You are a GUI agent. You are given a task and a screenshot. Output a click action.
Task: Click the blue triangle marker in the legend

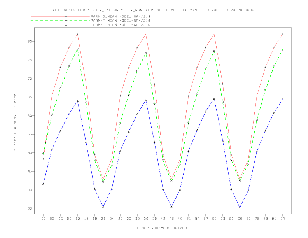pos(66,25)
